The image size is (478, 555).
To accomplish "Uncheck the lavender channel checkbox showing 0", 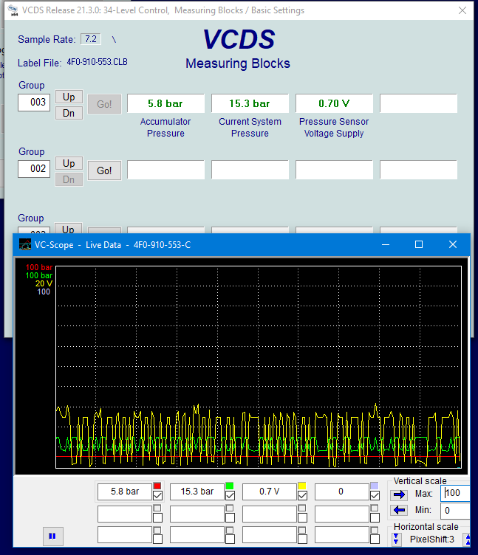I will [x=375, y=495].
